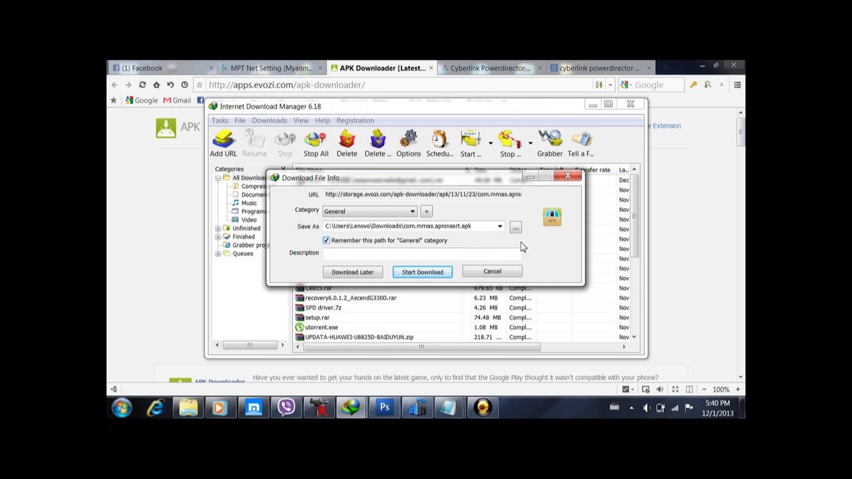This screenshot has width=852, height=479.
Task: Click the browse (...) button for Save As
Action: click(x=515, y=228)
